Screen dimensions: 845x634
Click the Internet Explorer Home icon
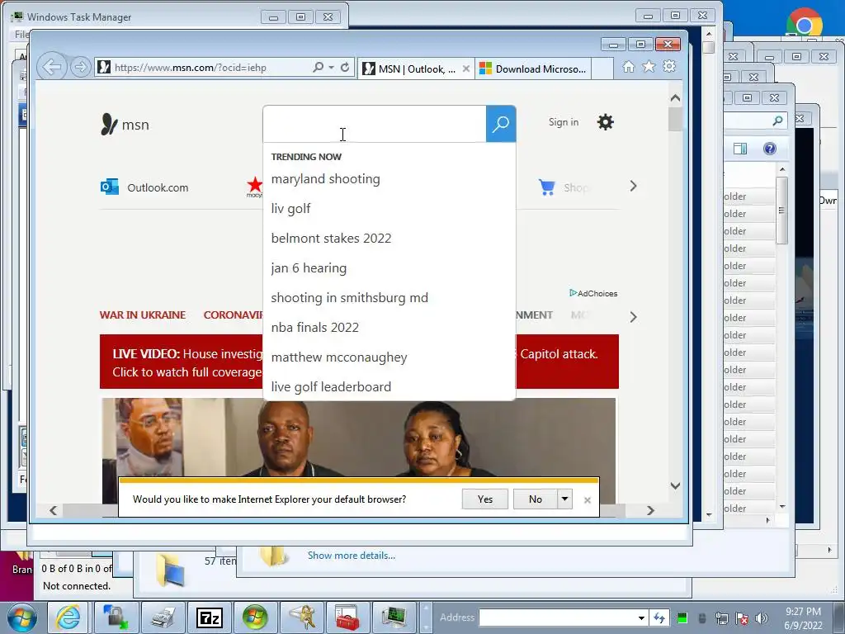click(628, 67)
